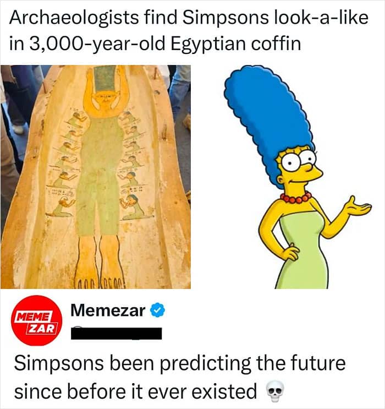The image size is (385, 409).
Task: Click the red Memezar profile avatar
Action: point(36,320)
